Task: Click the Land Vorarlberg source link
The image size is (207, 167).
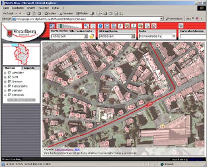Action: click(64, 150)
